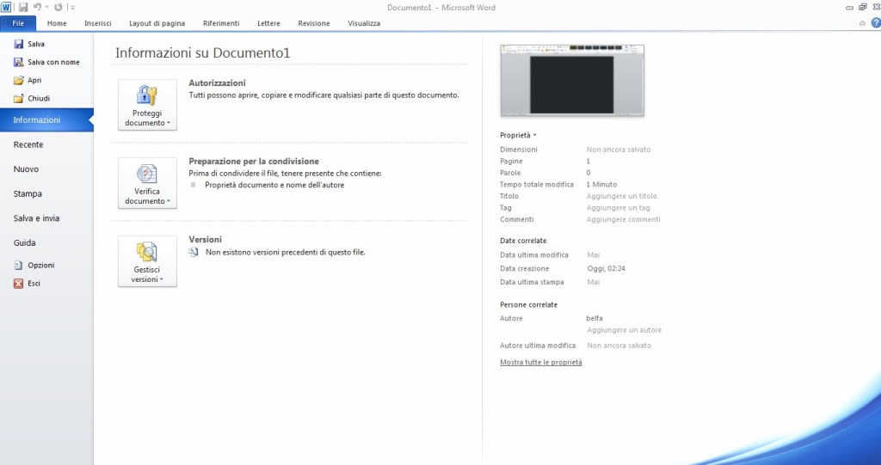Switch to the Riferimenti tab
This screenshot has width=881, height=465.
(x=221, y=23)
